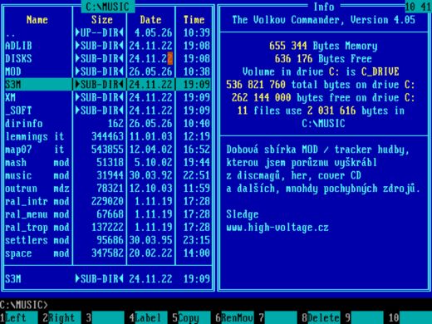Click the Volkov Commander version text
The width and height of the screenshot is (432, 324).
point(323,20)
